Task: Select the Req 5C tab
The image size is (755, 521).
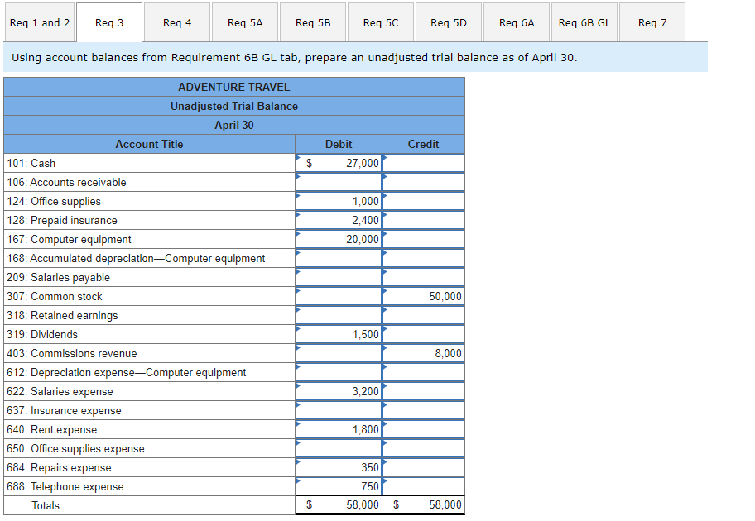Action: pyautogui.click(x=381, y=22)
